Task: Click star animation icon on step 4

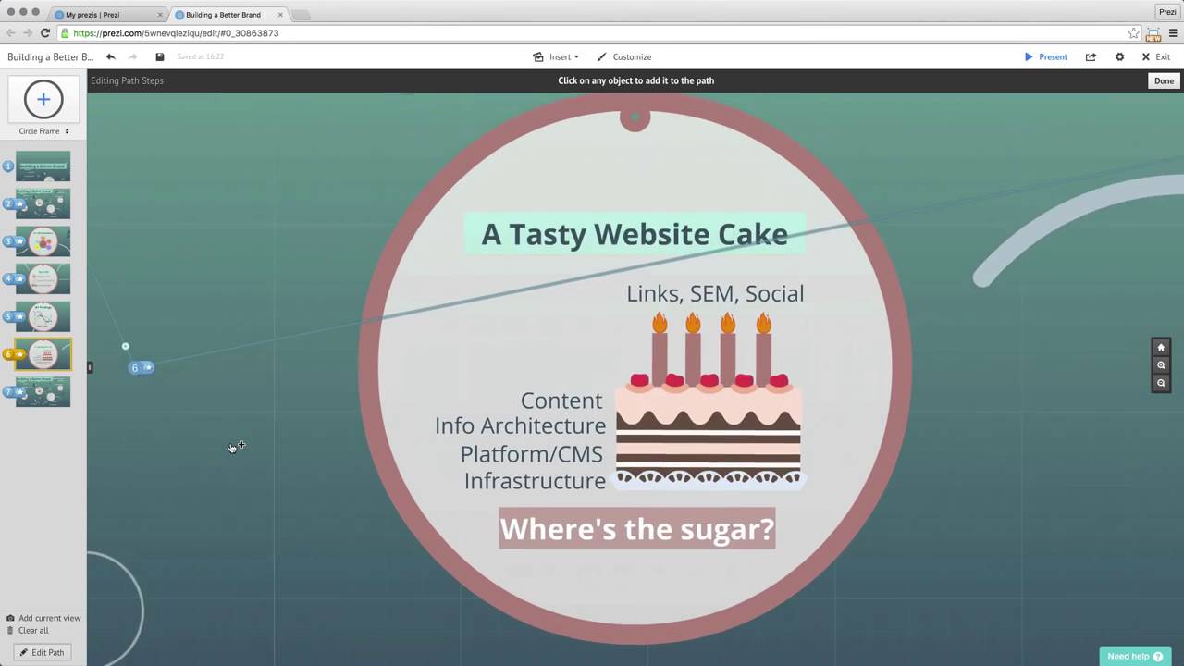Action: [19, 278]
